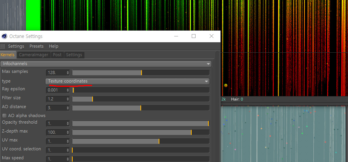Switch to the CameraImager tab
This screenshot has height=162, width=348.
[x=33, y=55]
